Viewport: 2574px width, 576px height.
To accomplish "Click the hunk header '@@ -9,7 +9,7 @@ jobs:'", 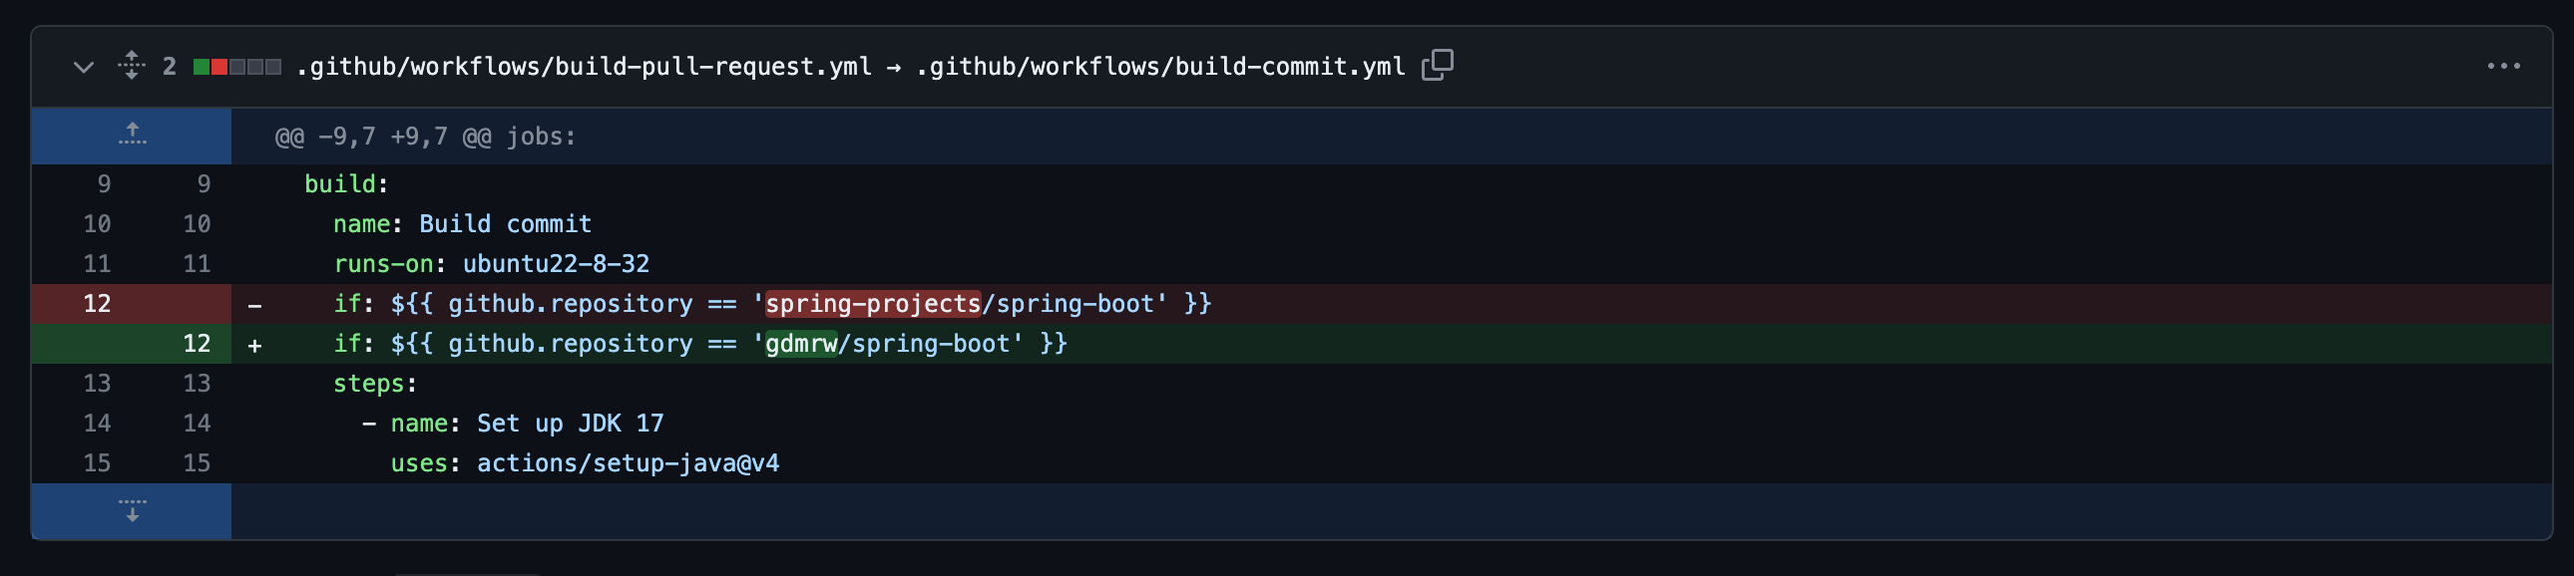I will (x=426, y=137).
